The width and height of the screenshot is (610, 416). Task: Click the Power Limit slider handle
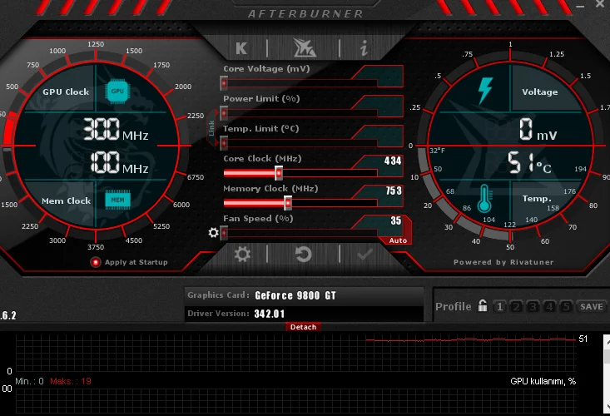click(x=224, y=113)
